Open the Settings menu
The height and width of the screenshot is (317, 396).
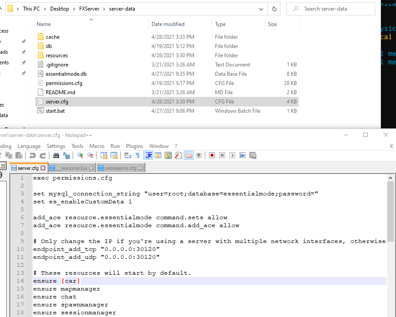tap(56, 146)
